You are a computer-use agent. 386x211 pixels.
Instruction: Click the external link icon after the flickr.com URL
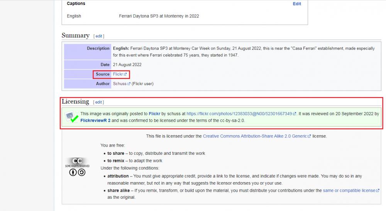pyautogui.click(x=295, y=114)
